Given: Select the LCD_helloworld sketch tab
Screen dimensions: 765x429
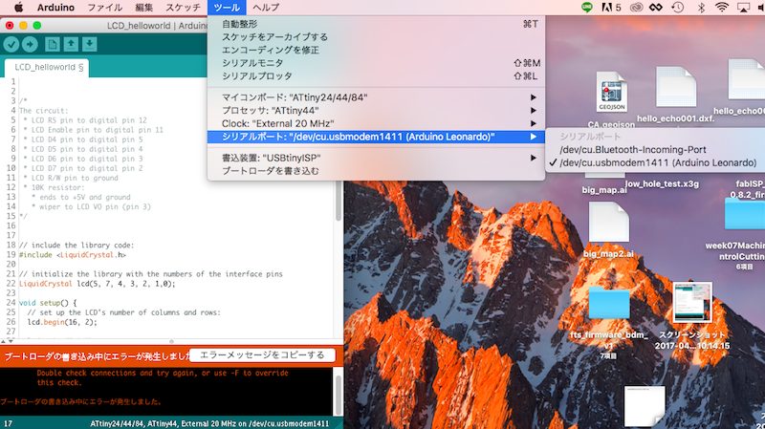Looking at the screenshot, I should point(47,67).
